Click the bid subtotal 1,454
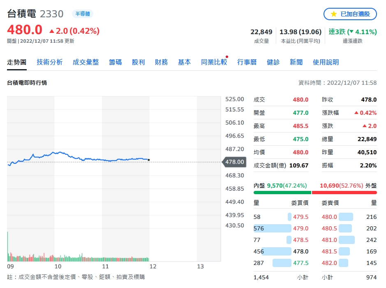 click(x=261, y=277)
